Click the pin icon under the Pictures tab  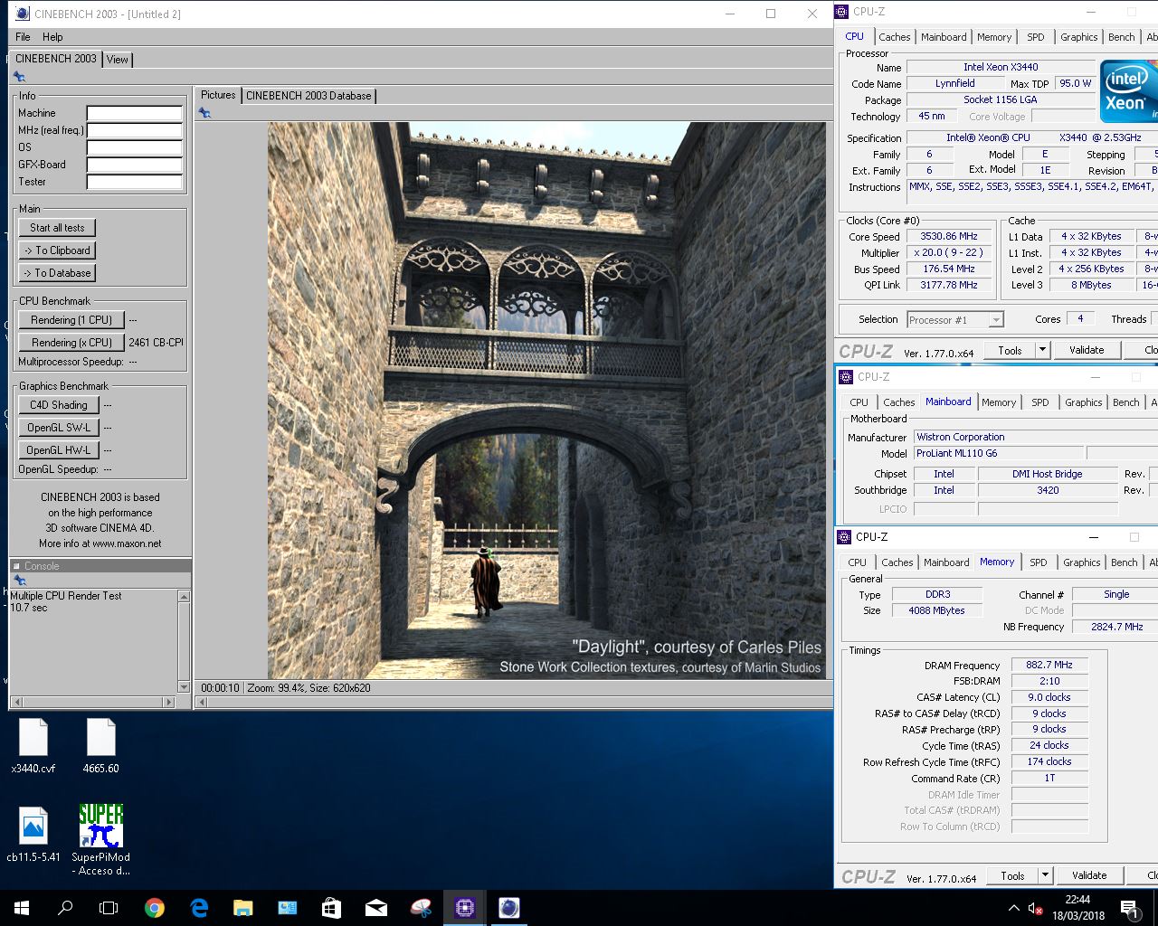(204, 113)
